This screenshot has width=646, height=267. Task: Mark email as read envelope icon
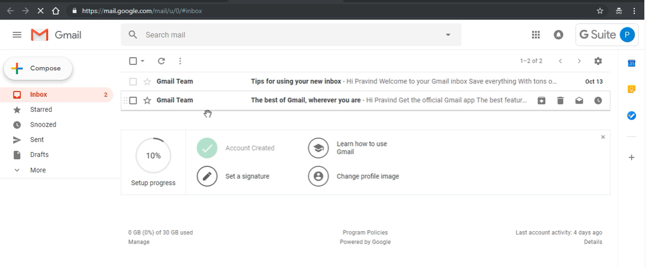click(579, 101)
